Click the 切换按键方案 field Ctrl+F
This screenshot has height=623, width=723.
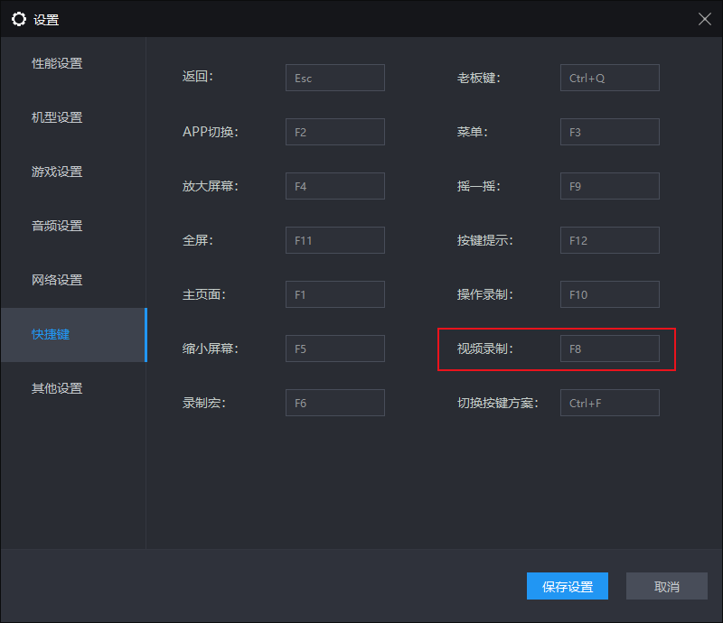coord(609,403)
